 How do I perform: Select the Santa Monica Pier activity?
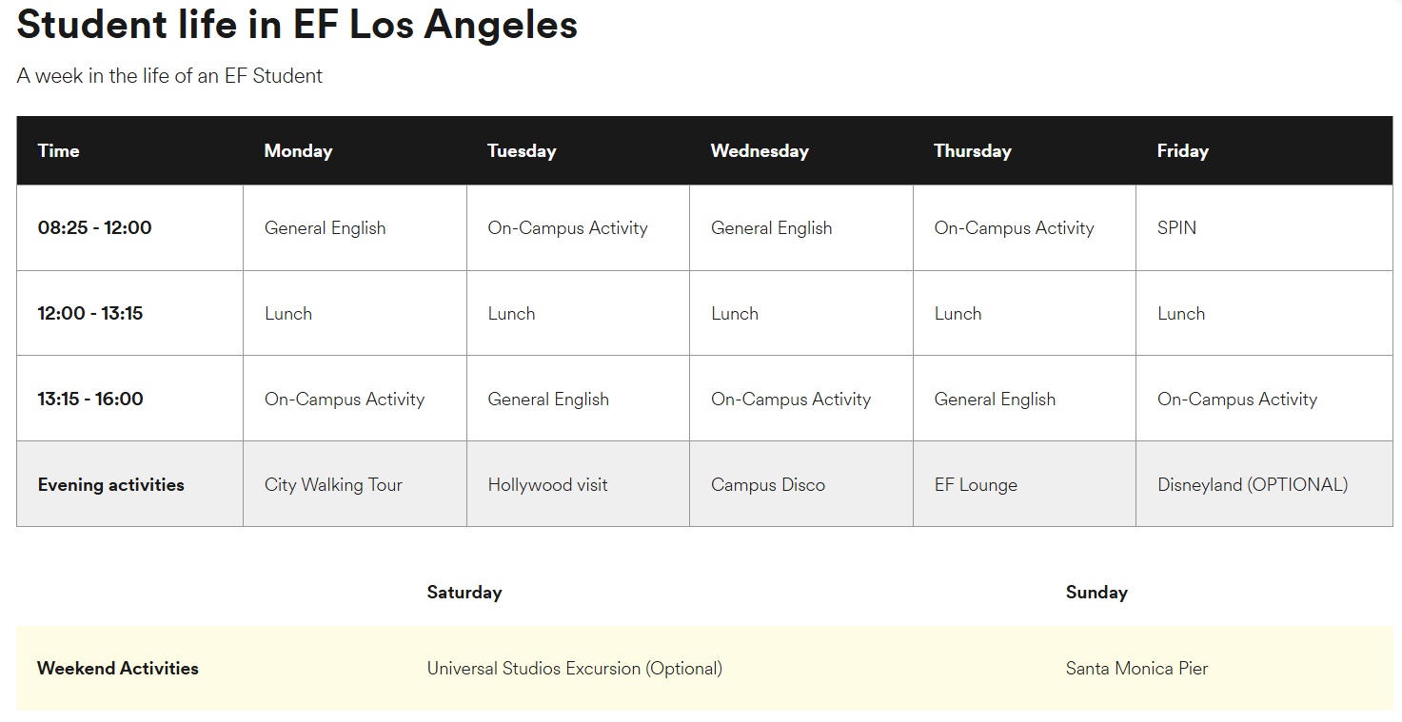click(x=1136, y=669)
